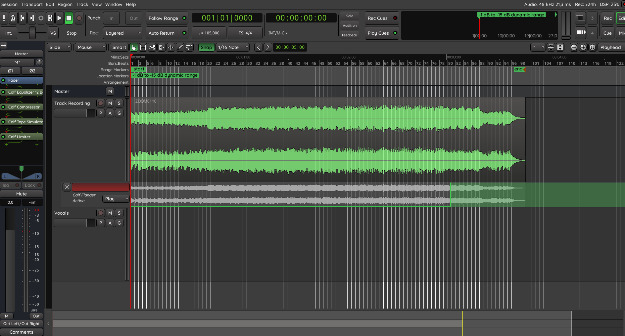Shrink track heights icon
This screenshot has height=336, width=625.
pyautogui.click(x=551, y=47)
